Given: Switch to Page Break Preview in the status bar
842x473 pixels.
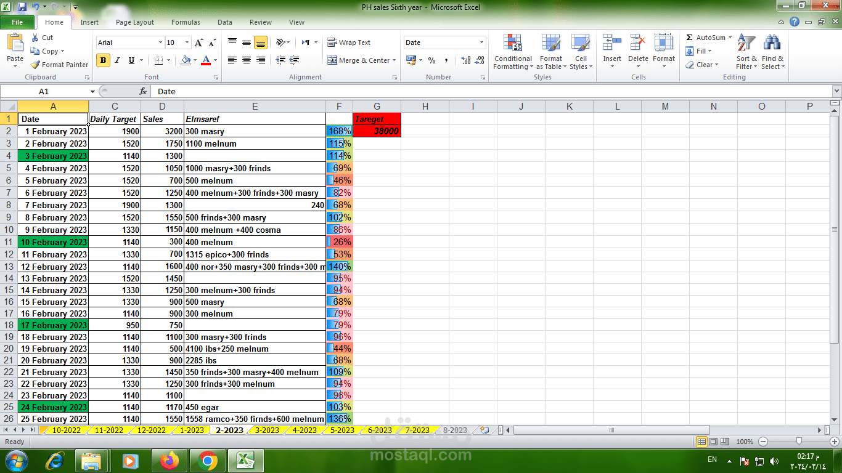Looking at the screenshot, I should (x=726, y=442).
